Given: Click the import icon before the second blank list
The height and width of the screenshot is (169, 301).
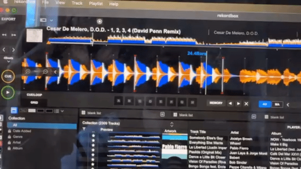Looking at the screenshot, I should pyautogui.click(x=162, y=114).
